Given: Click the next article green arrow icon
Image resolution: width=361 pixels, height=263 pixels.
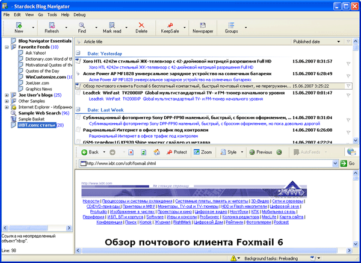Looking at the screenshot, I should pos(279,152).
